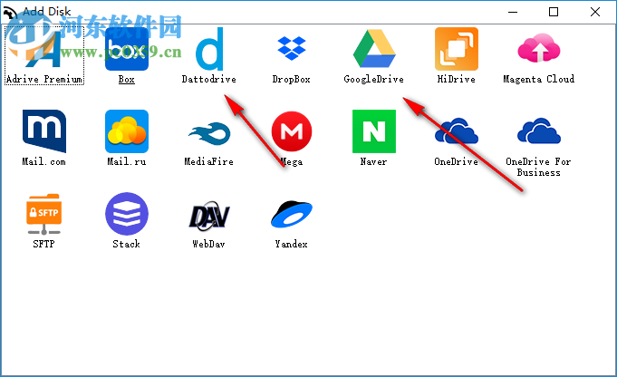Select the MediaFire flame icon
This screenshot has width=617, height=377.
pyautogui.click(x=209, y=133)
